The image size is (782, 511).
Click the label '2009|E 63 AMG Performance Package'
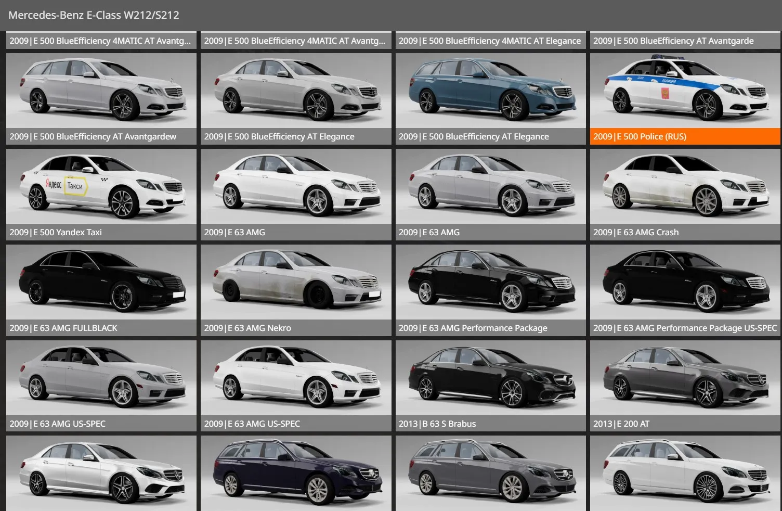tap(473, 328)
